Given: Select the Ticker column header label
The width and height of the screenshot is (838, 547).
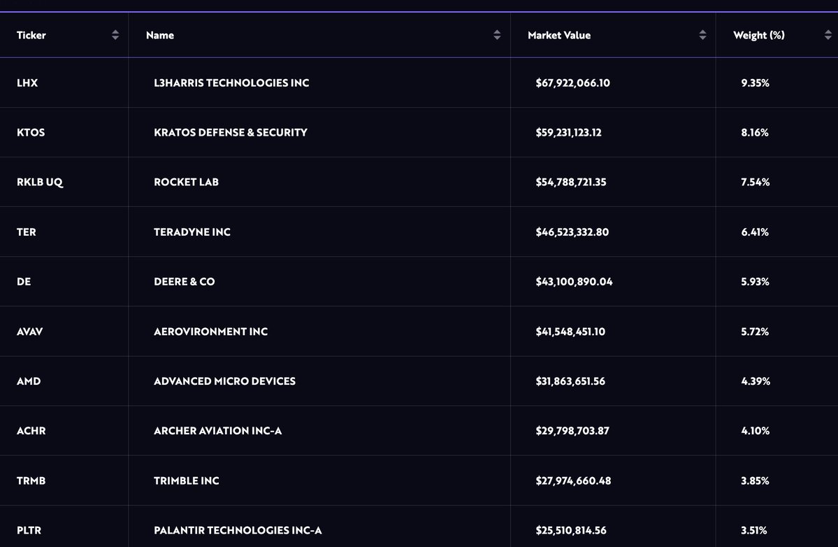Looking at the screenshot, I should [31, 35].
